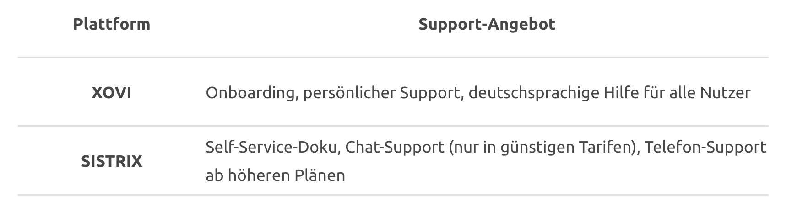This screenshot has width=792, height=212.
Task: Click the word persönlicher in XOVI description
Action: 349,93
